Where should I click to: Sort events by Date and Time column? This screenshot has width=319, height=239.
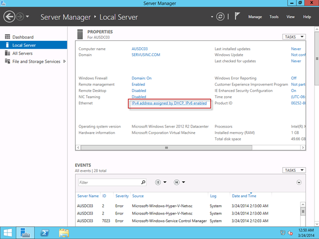[x=244, y=196]
